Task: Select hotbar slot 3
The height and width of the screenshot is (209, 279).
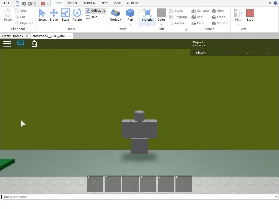Action: 131,184
